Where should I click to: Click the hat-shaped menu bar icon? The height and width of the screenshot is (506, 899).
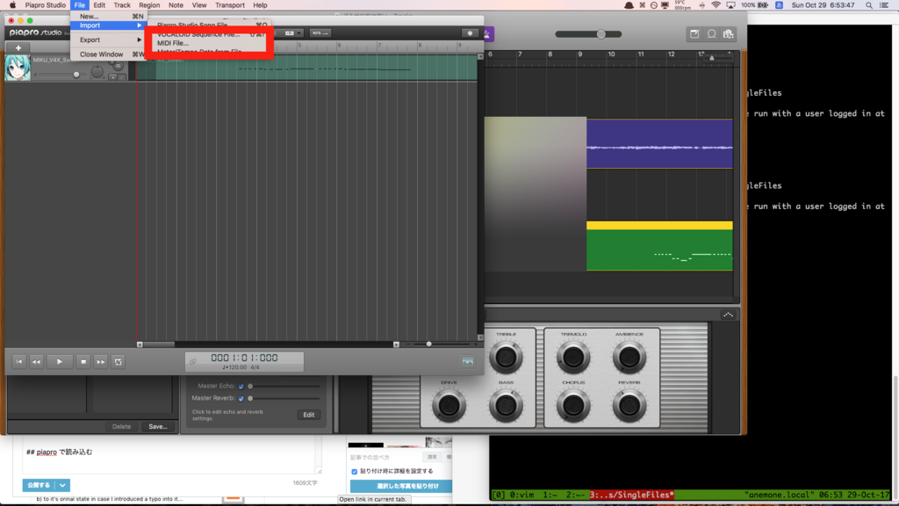coord(629,5)
